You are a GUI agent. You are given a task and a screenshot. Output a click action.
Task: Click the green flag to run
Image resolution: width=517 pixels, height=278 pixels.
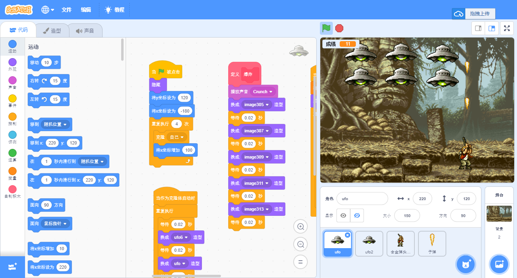pos(326,28)
